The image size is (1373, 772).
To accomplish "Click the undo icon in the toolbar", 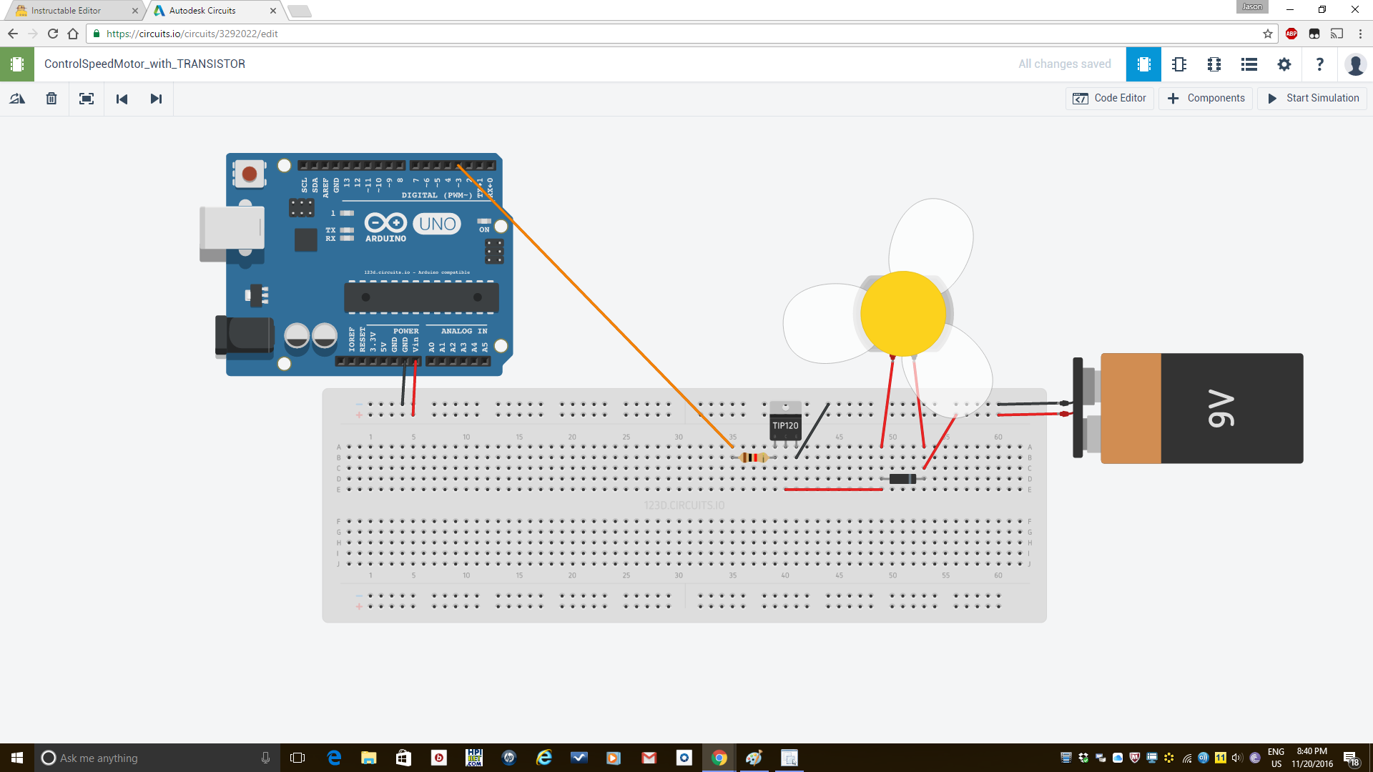I will pyautogui.click(x=122, y=99).
